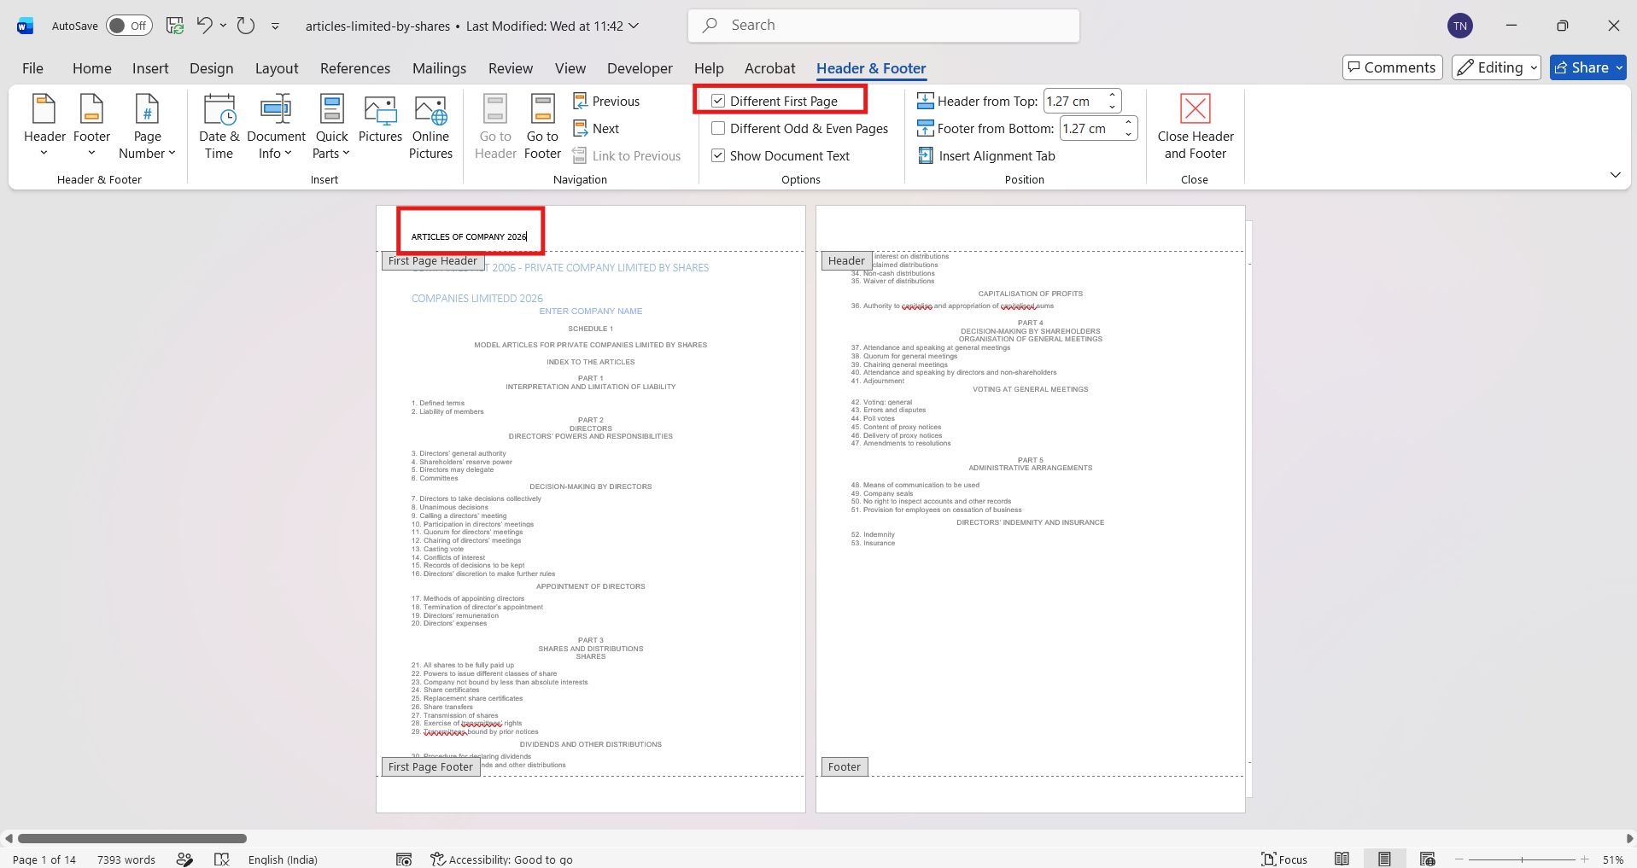Expand the document title dropdown arrow

click(x=634, y=26)
